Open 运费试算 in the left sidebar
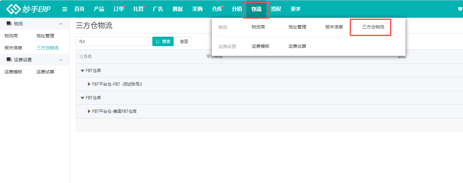Image resolution: width=463 pixels, height=183 pixels. coord(45,72)
